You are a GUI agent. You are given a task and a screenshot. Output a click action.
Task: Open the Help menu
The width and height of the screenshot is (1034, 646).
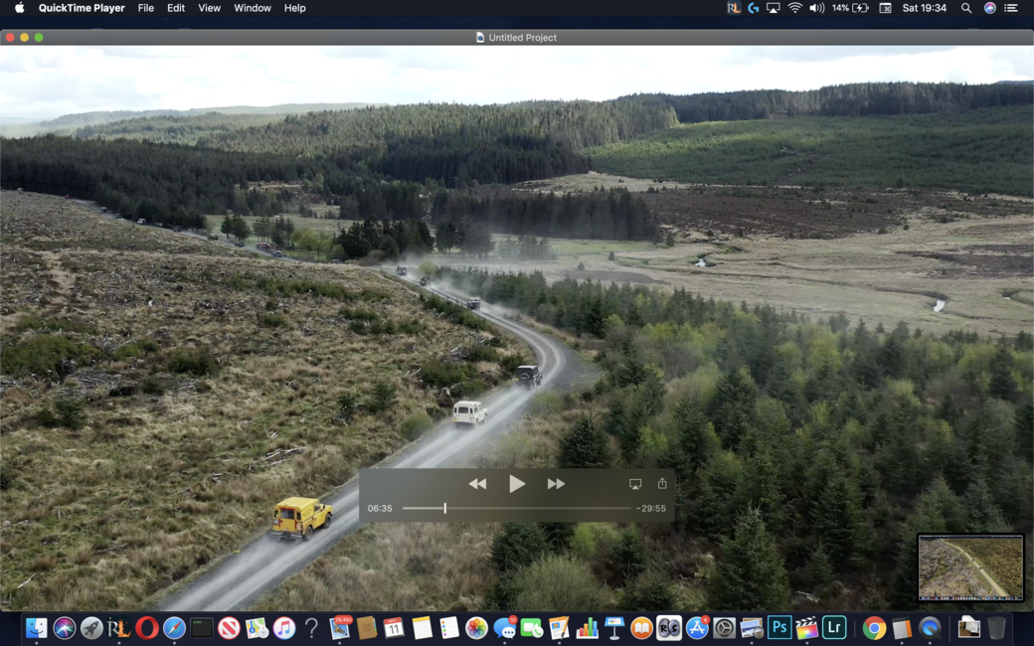click(294, 8)
